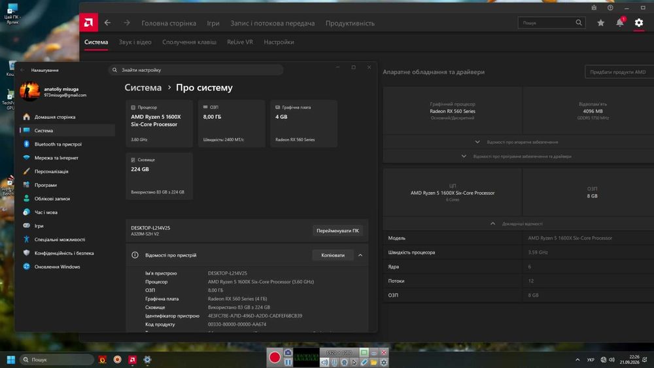654x368 pixels.
Task: Open AMD bug report tool icon
Action: click(x=594, y=7)
